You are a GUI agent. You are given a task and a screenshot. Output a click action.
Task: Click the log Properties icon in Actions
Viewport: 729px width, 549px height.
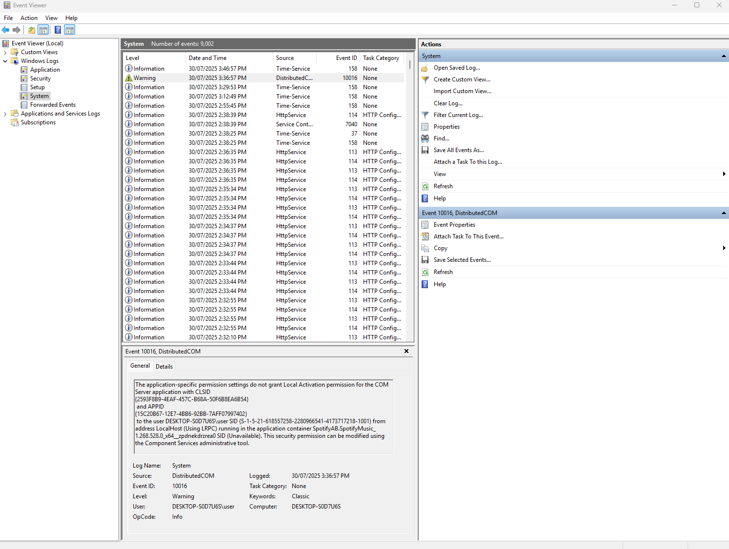[x=425, y=127]
